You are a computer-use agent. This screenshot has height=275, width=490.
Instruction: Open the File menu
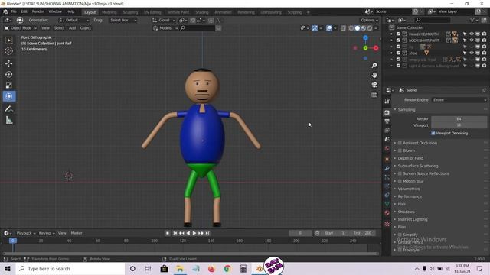pos(14,11)
